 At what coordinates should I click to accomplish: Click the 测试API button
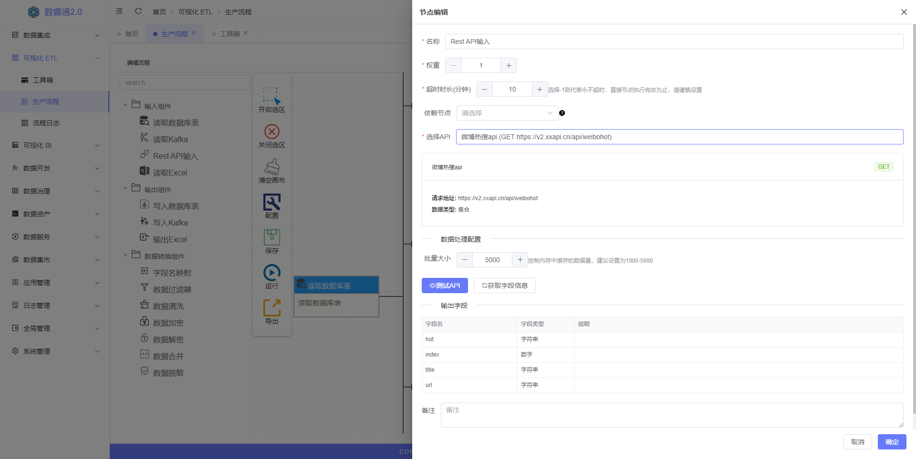click(x=445, y=286)
